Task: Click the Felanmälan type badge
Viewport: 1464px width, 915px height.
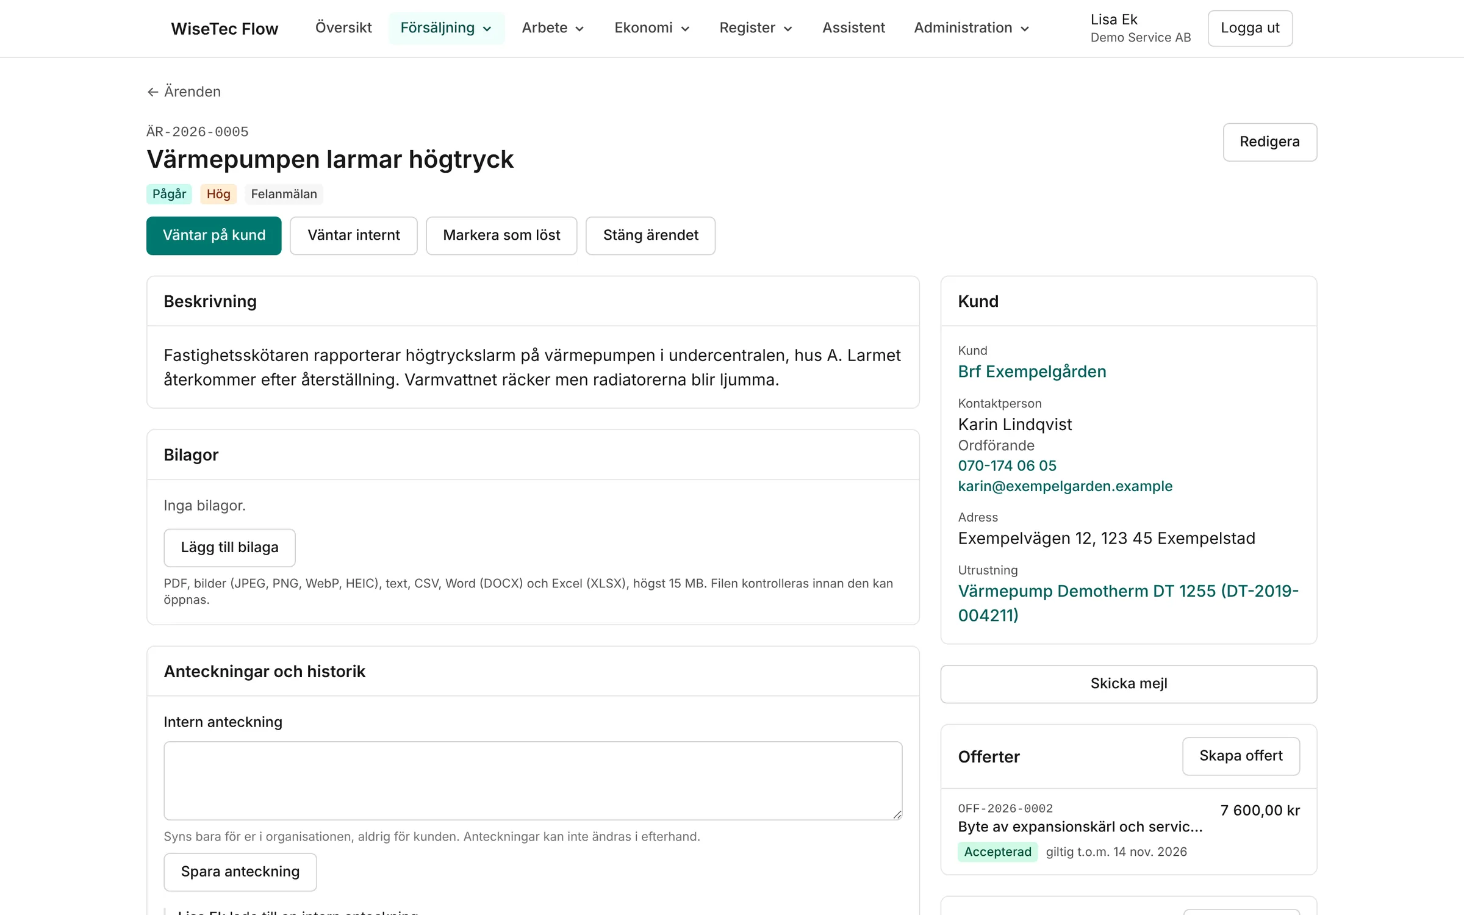Action: pos(284,194)
